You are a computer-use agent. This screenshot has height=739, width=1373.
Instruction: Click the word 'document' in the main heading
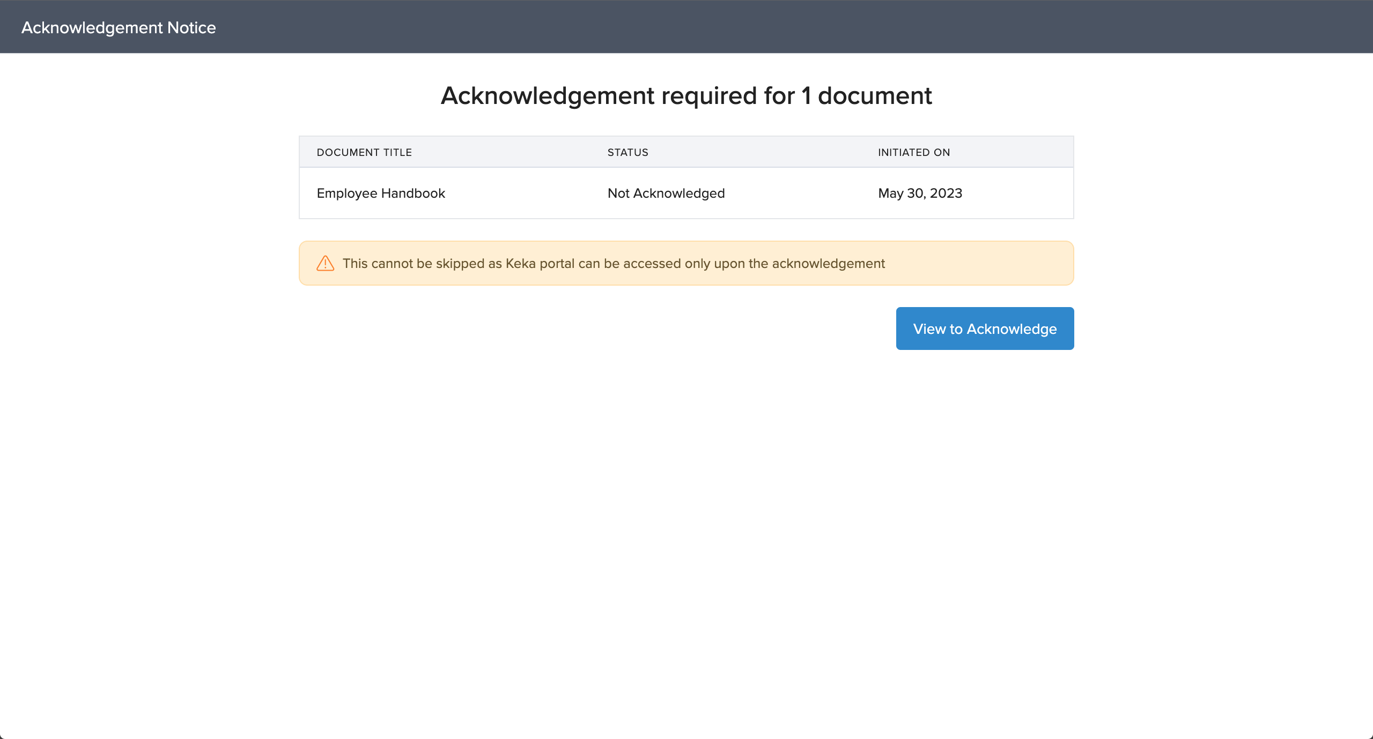(x=874, y=96)
